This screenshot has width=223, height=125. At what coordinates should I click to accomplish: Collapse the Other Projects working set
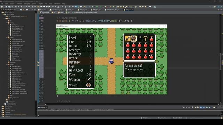coord(1,12)
